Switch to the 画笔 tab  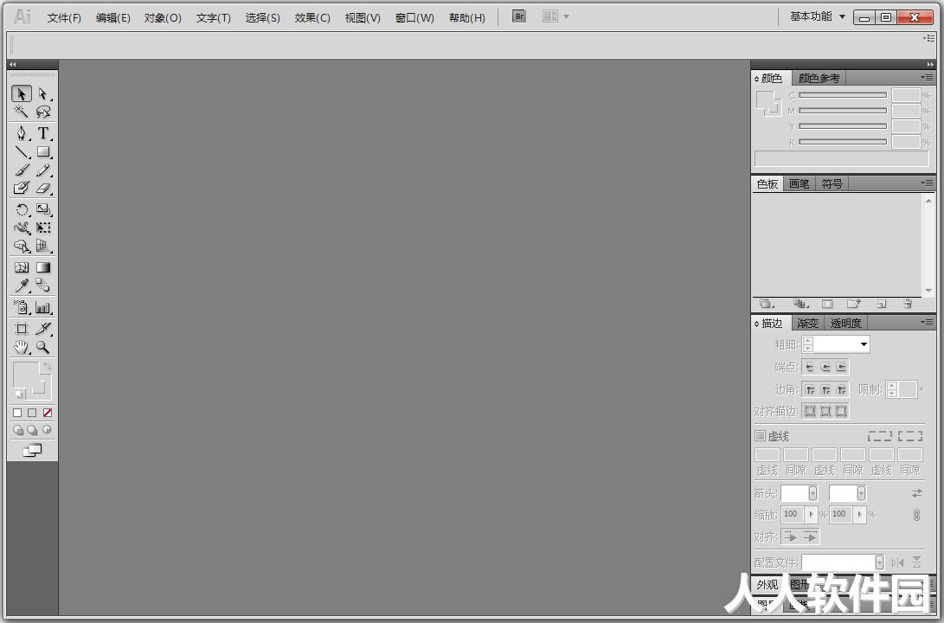(x=799, y=183)
